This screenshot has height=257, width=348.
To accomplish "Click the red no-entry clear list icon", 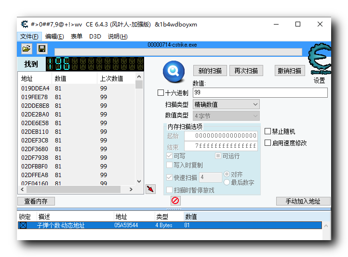I will click(175, 201).
